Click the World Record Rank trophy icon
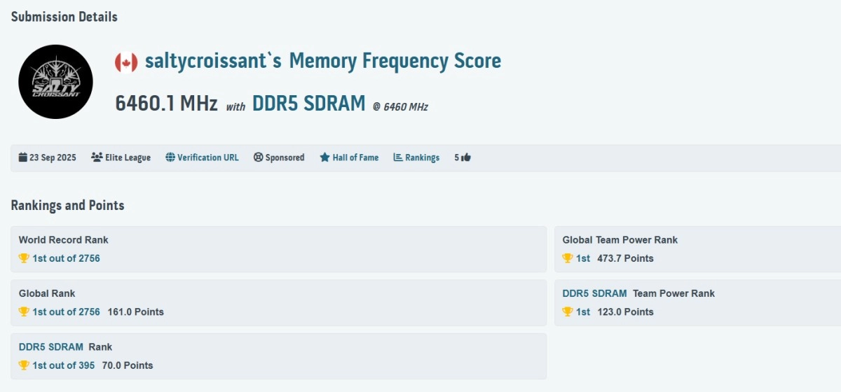The width and height of the screenshot is (841, 392). point(24,258)
